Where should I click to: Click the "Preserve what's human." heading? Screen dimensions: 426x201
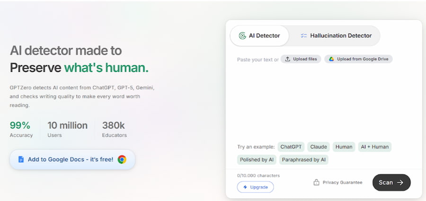tap(79, 68)
